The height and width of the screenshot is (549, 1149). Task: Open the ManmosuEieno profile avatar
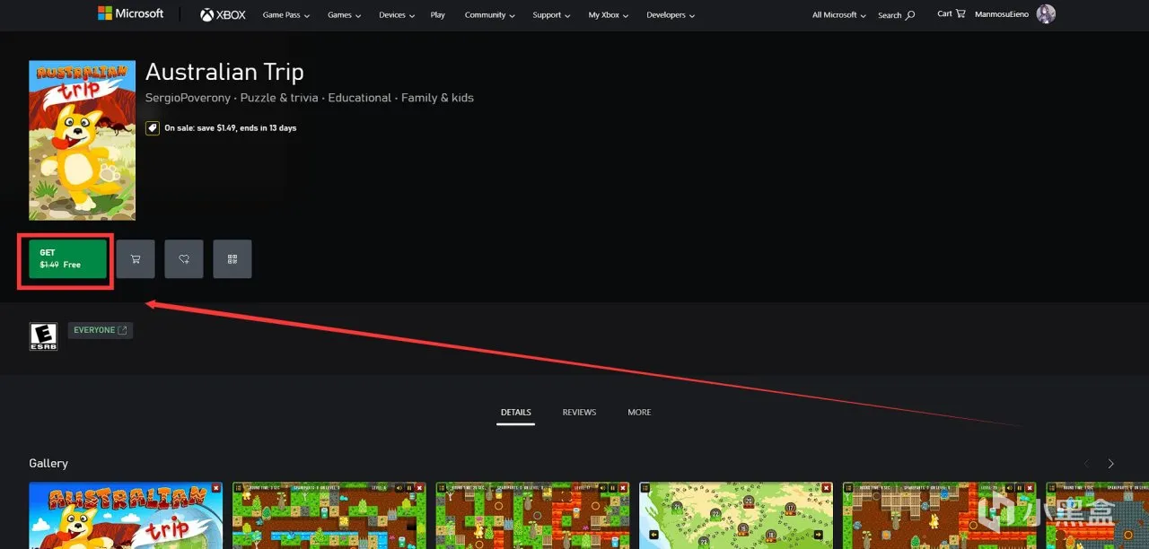click(1046, 13)
